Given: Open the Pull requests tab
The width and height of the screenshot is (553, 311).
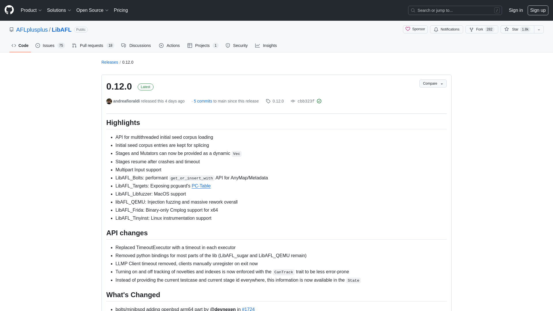Looking at the screenshot, I should (x=93, y=45).
